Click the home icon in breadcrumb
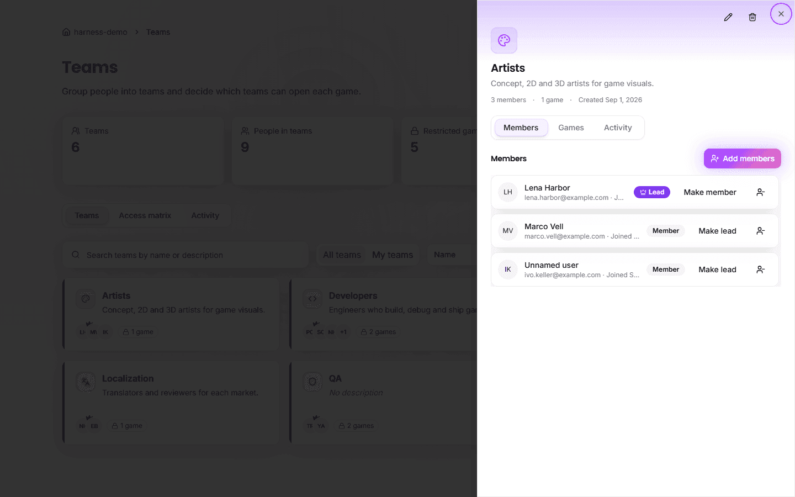 tap(66, 32)
